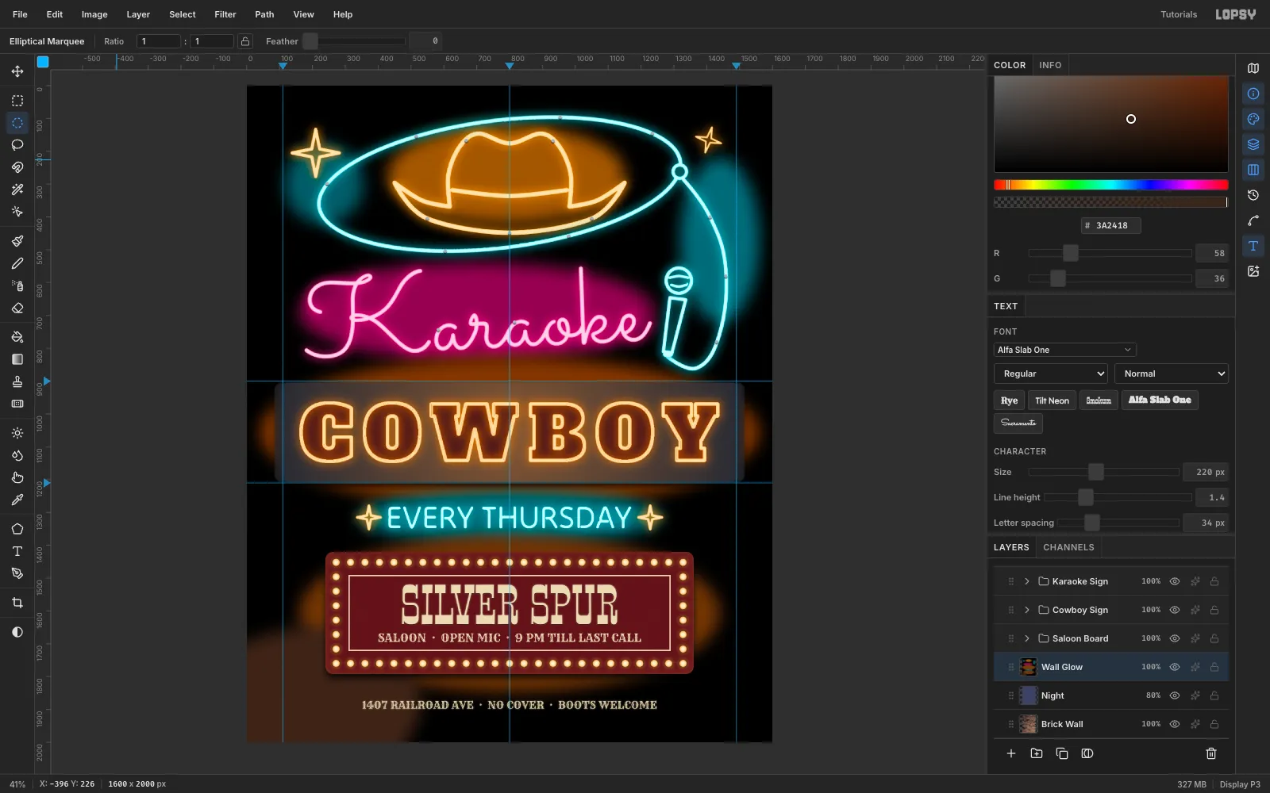Select the Gradient tool
1270x793 pixels.
[17, 359]
